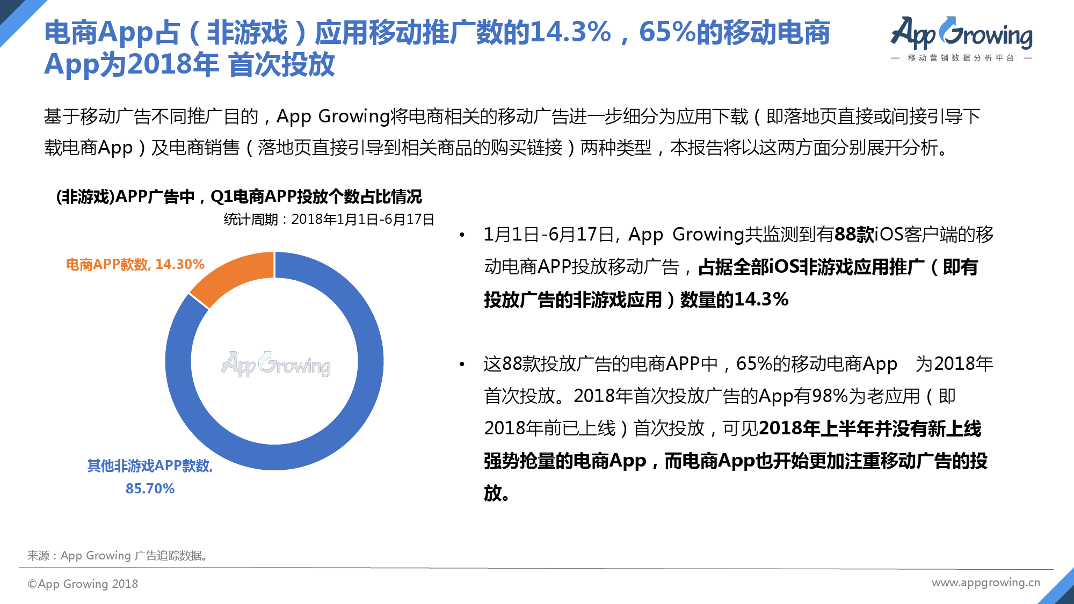
Task: Click the 统计周期 date range subtitle
Action: [x=329, y=219]
